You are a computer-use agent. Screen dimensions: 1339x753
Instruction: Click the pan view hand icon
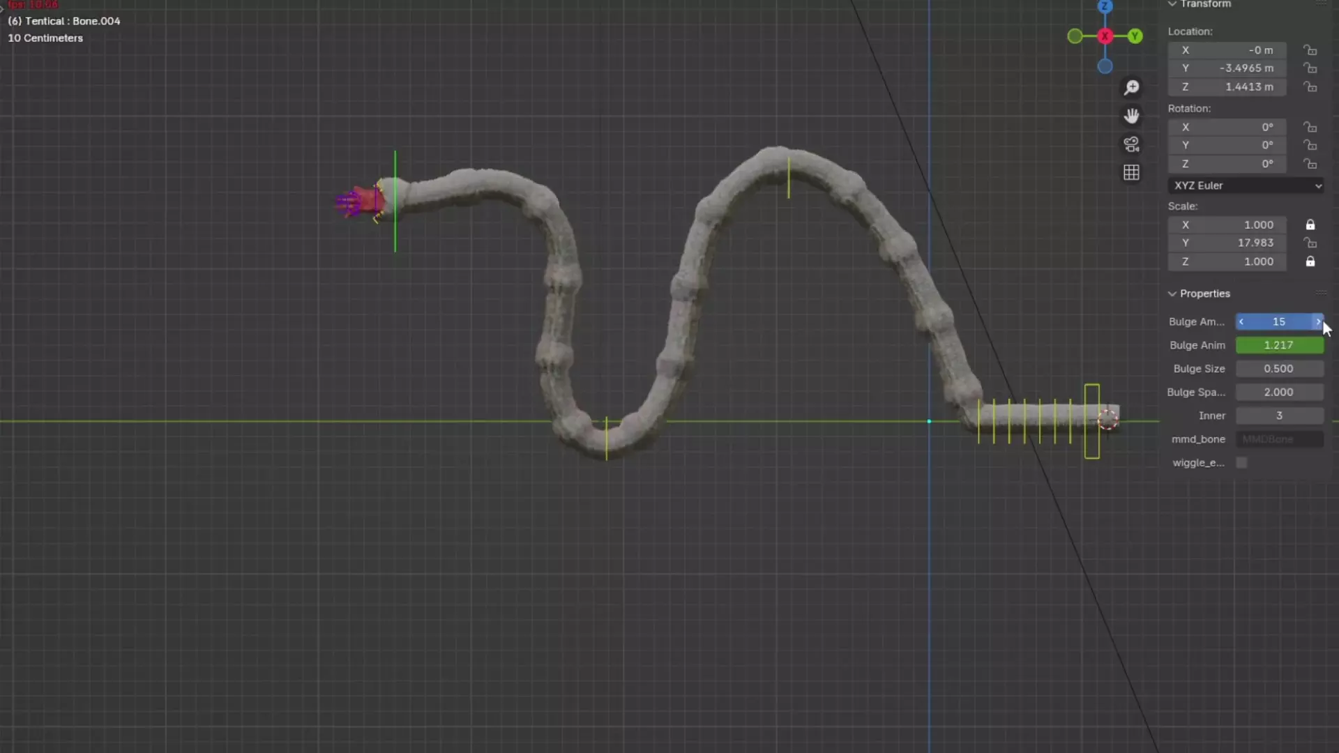click(1131, 116)
